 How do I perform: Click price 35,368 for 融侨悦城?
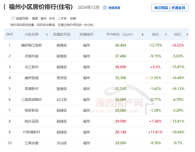121,78
